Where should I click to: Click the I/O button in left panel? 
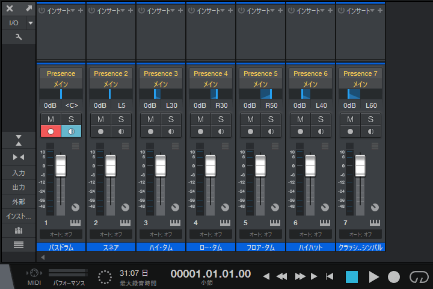coord(13,23)
